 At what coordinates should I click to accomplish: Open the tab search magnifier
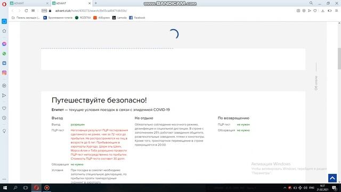pyautogui.click(x=311, y=3)
